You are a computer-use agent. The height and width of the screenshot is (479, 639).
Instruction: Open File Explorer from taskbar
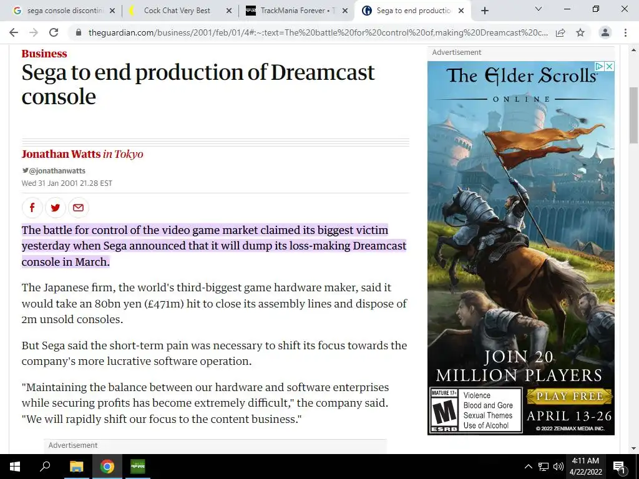click(76, 467)
